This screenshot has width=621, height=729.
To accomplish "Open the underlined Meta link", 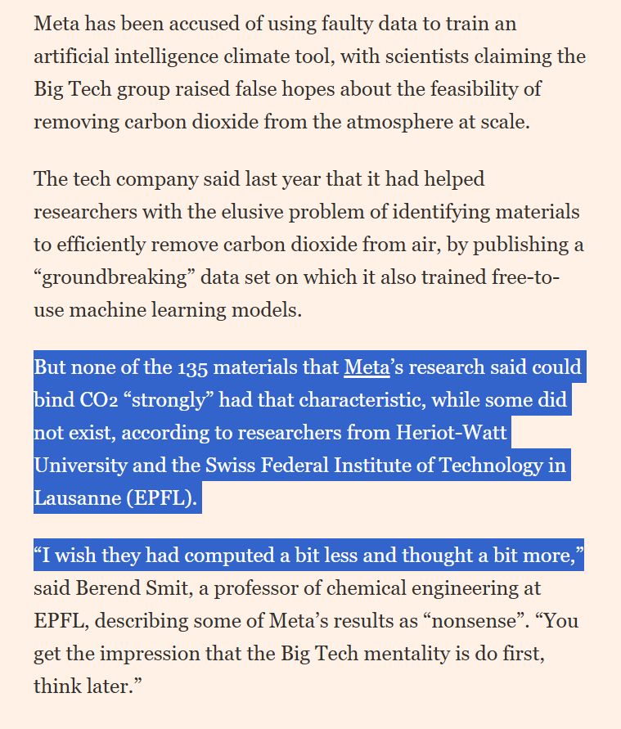I will [366, 368].
